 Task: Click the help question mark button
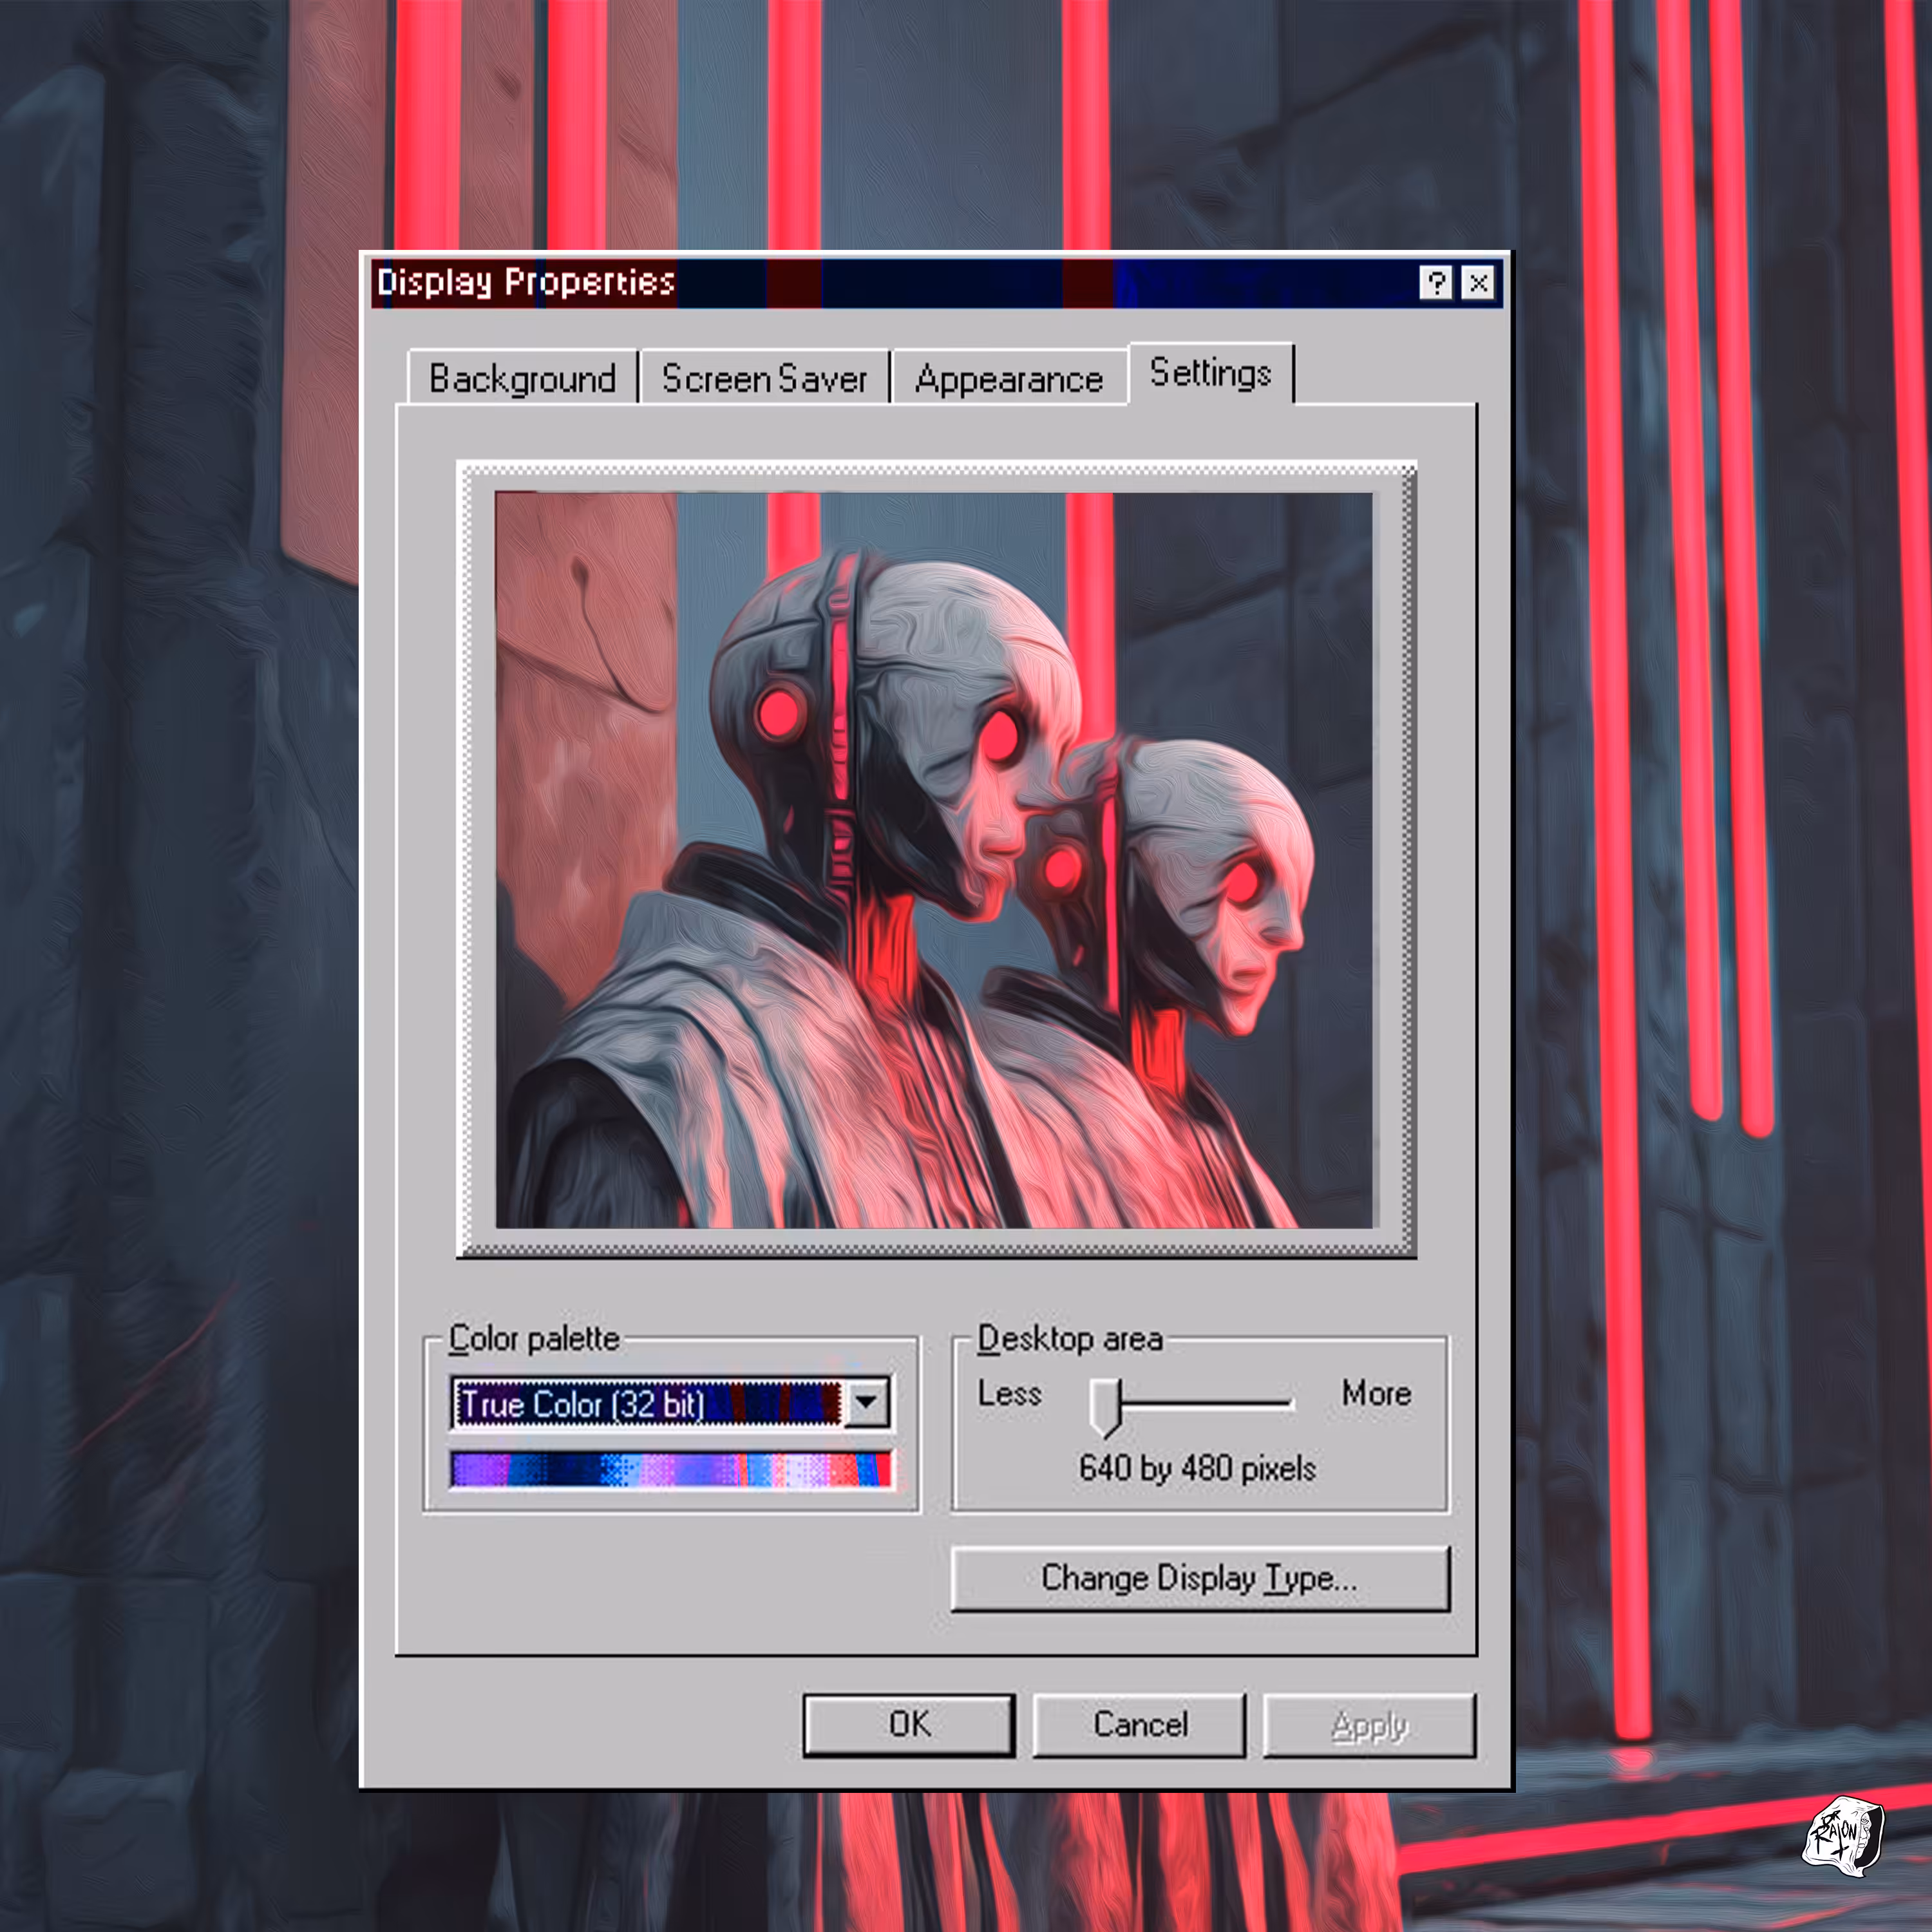coord(1436,283)
